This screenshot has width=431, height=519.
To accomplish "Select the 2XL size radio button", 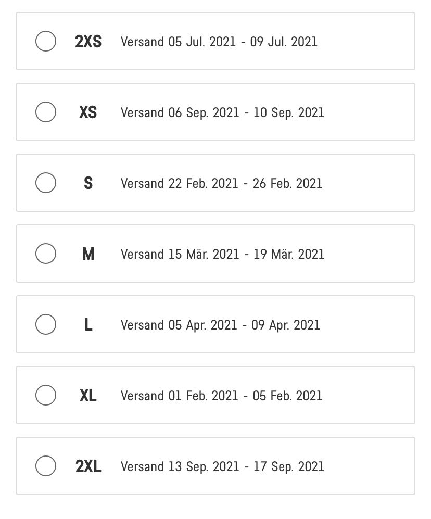I will coord(46,466).
